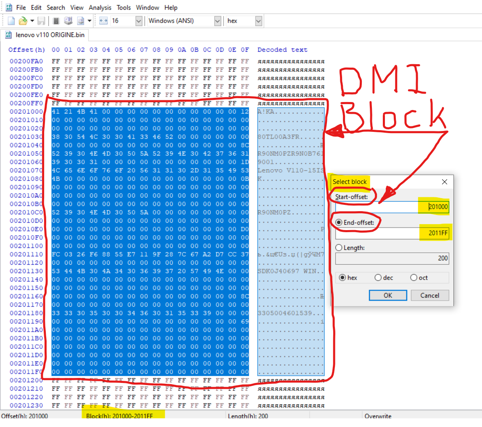The image size is (482, 427).
Task: Click the file icon on the document tab
Action: [8, 35]
